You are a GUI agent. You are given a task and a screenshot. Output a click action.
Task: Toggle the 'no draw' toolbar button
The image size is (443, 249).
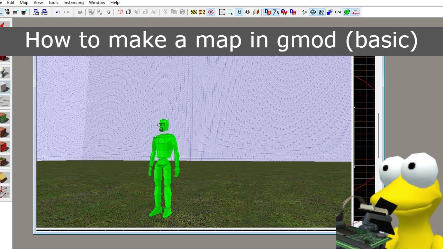click(x=355, y=12)
